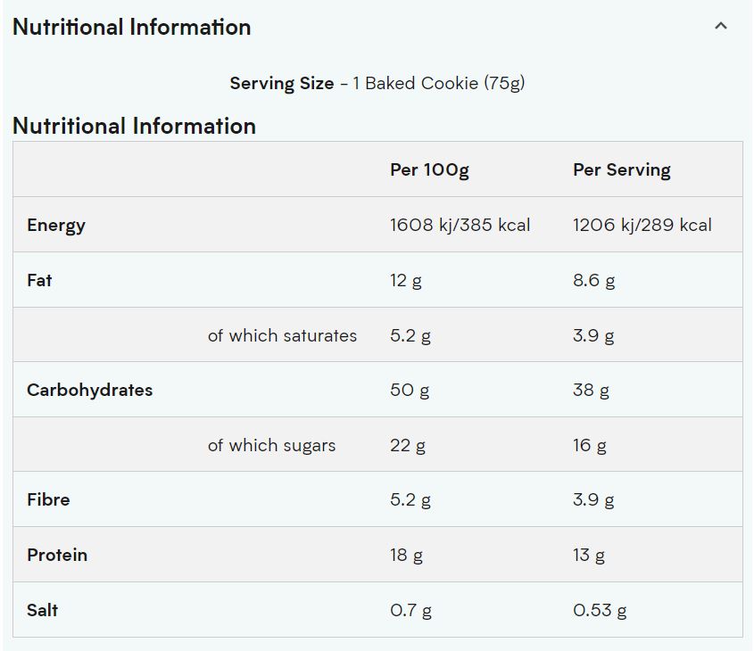754x651 pixels.
Task: Click the Fat row label
Action: 39,280
